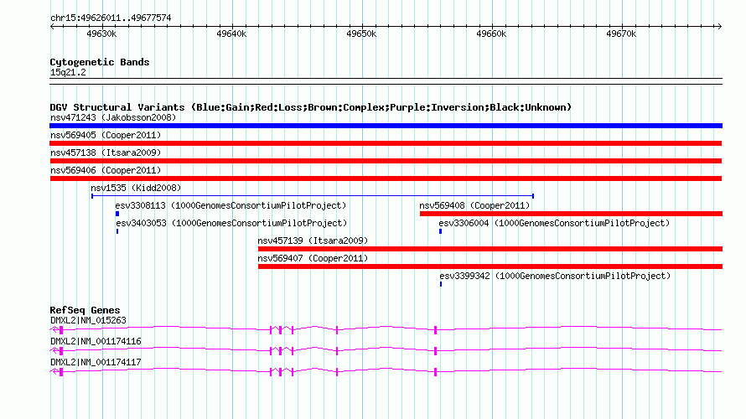Click the left arrowhead of the ruler
Image resolution: width=746 pixels, height=419 pixels.
(x=52, y=26)
